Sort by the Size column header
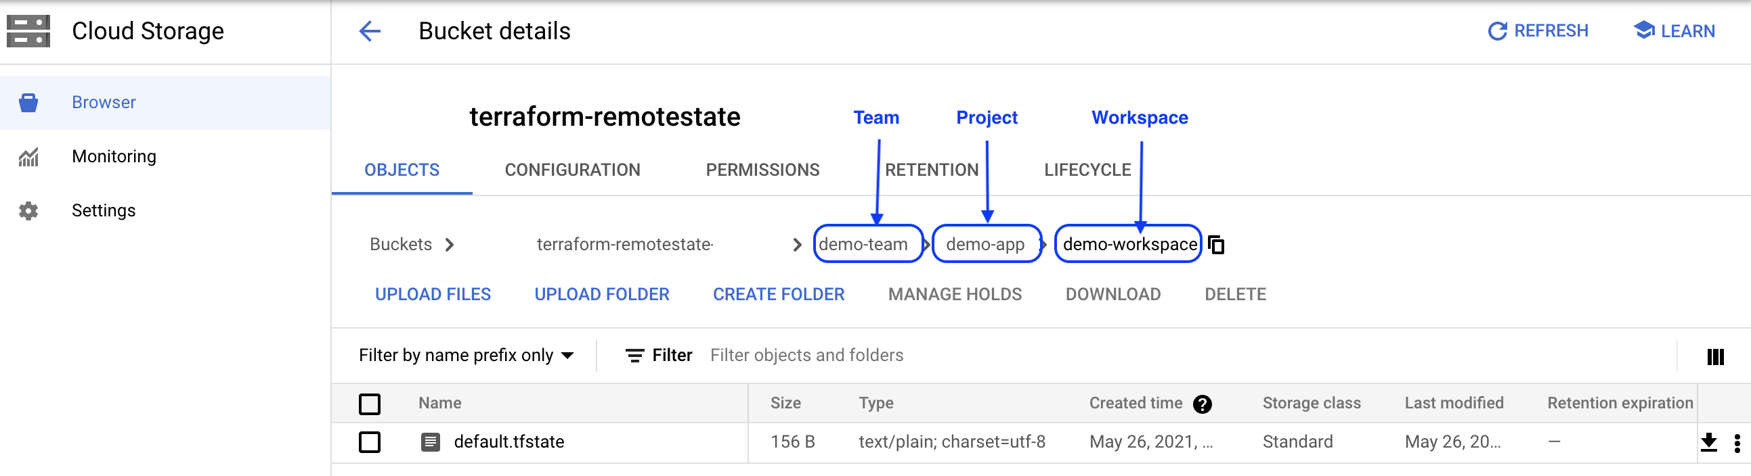 click(785, 404)
